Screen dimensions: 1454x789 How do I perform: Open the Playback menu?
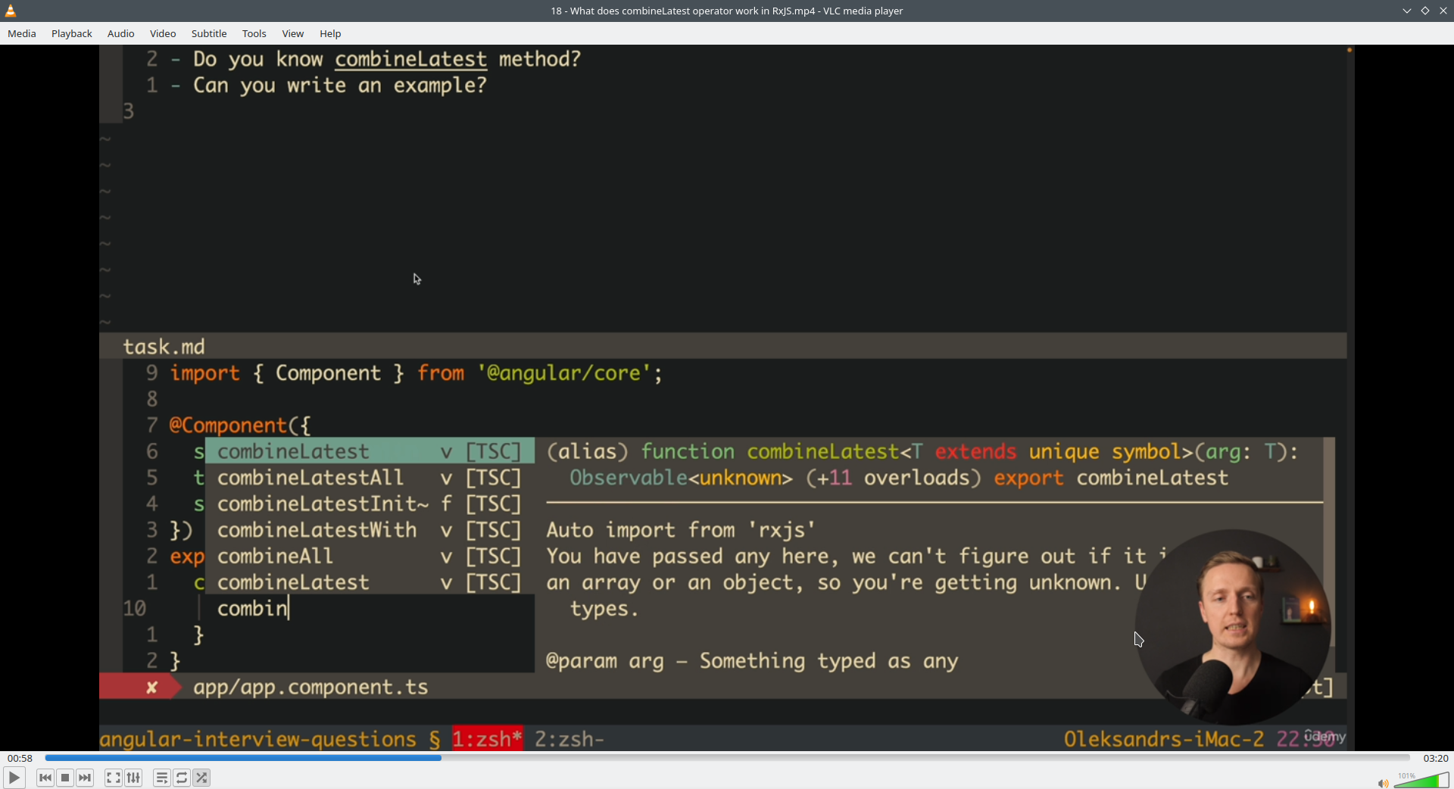tap(72, 33)
